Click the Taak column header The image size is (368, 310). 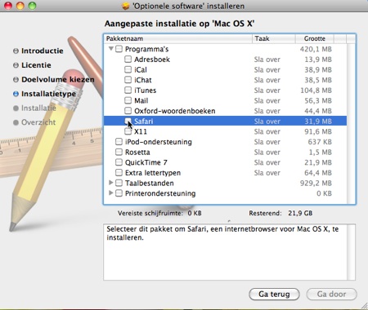click(x=274, y=38)
